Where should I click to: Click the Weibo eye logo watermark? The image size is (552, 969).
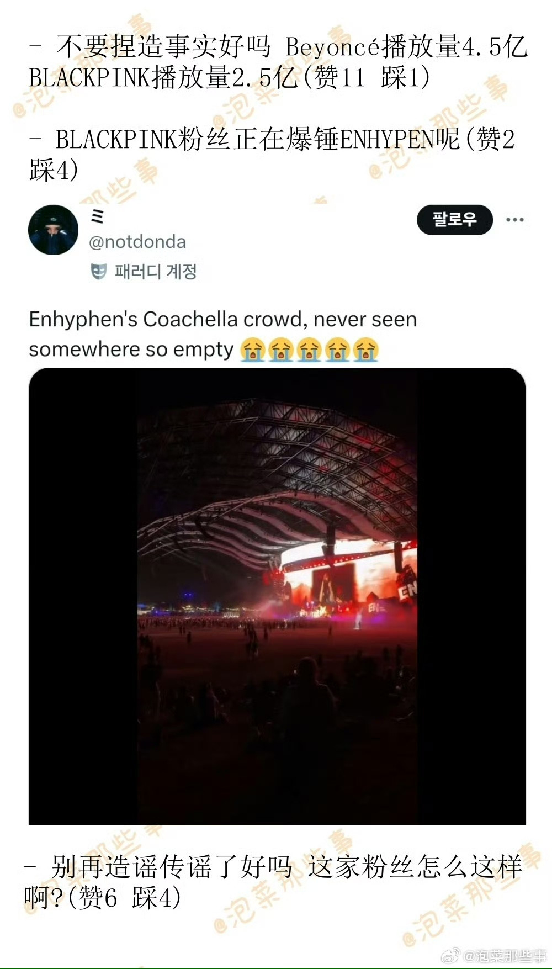click(450, 955)
